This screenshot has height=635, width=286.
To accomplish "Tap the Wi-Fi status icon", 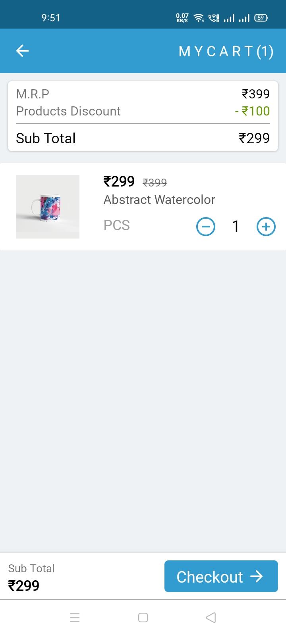I will [199, 17].
